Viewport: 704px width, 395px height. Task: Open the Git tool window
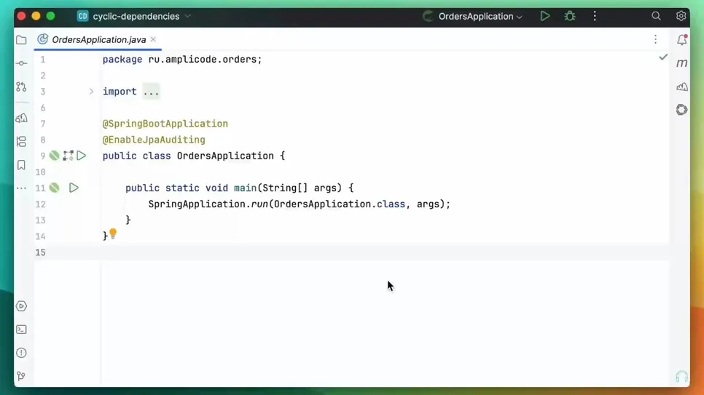(21, 376)
